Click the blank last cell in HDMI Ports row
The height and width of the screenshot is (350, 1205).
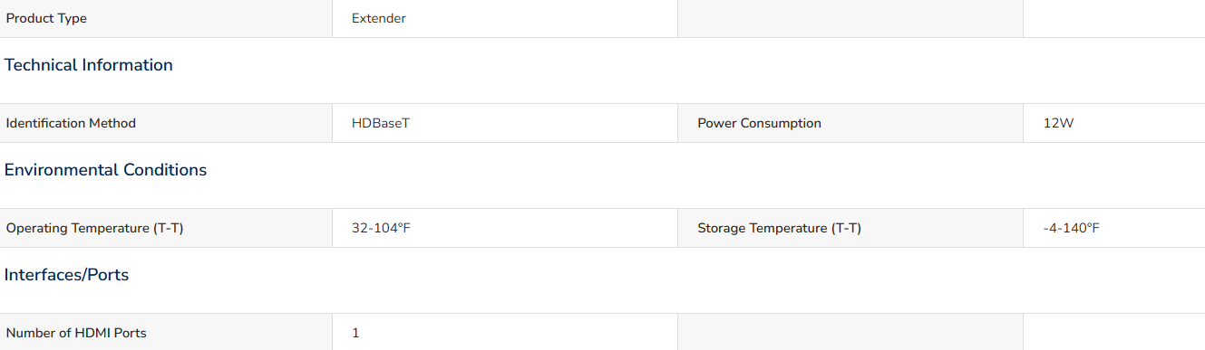[1114, 332]
